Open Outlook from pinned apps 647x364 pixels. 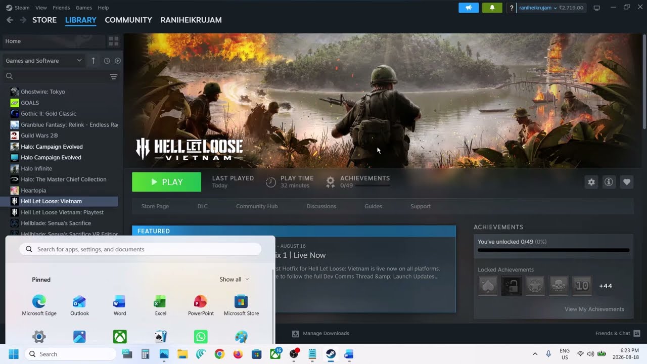tap(79, 306)
